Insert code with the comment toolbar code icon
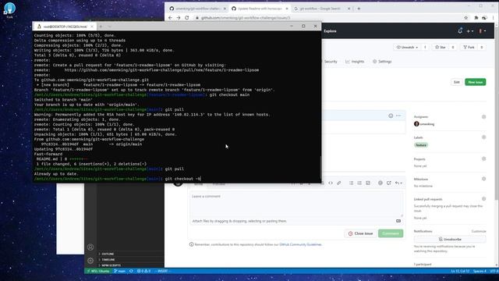The height and width of the screenshot is (281, 499). [x=331, y=183]
